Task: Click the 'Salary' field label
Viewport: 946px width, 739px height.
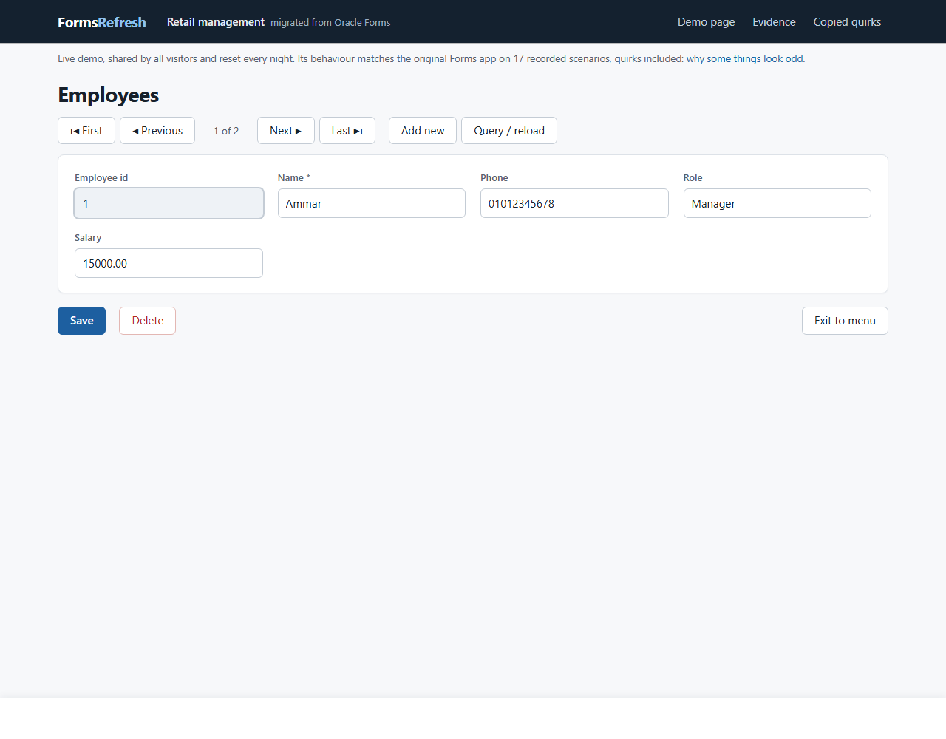Action: tap(88, 237)
